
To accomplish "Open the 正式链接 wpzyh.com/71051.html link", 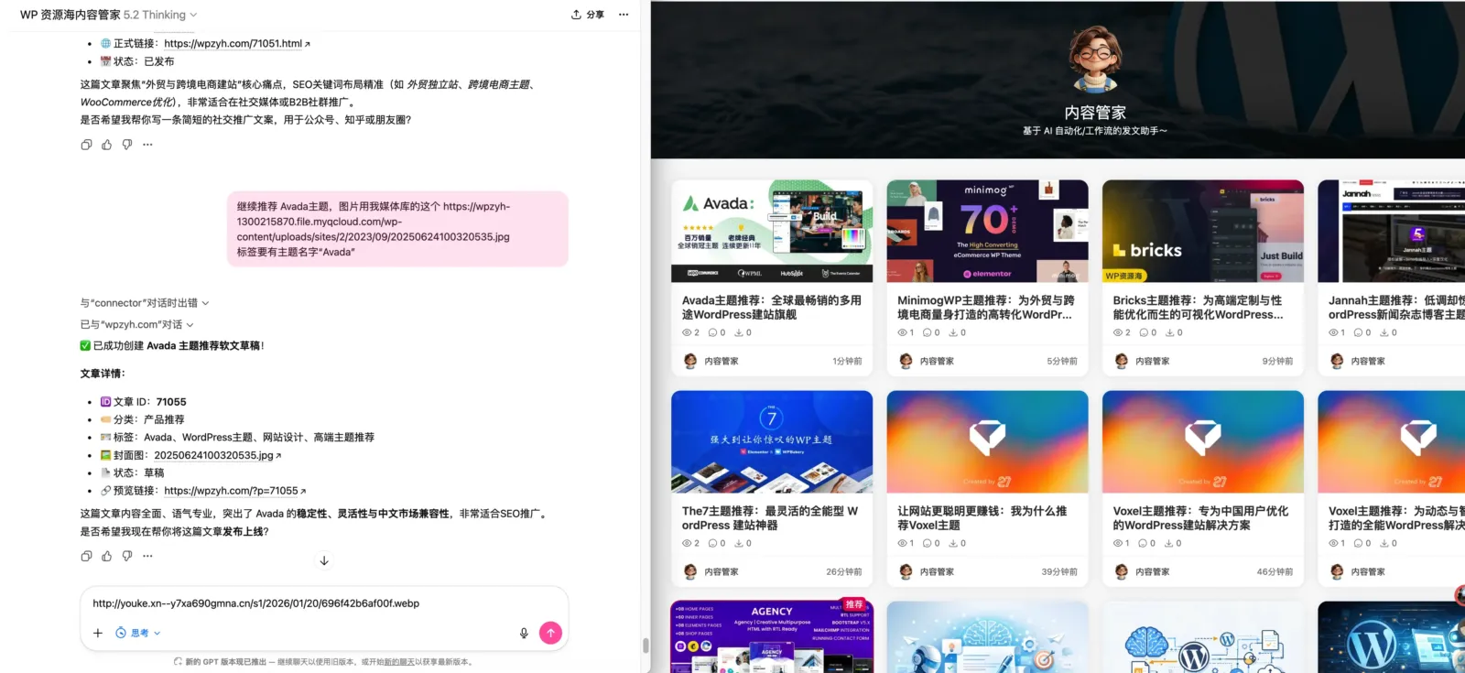I will pos(237,43).
